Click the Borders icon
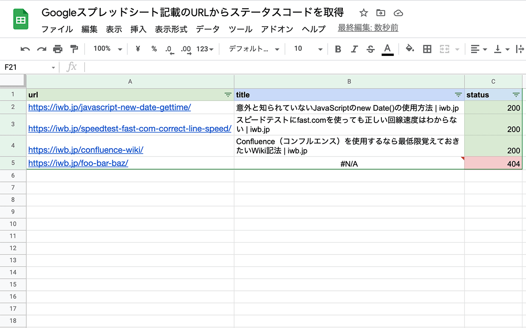The height and width of the screenshot is (328, 526). (x=427, y=49)
